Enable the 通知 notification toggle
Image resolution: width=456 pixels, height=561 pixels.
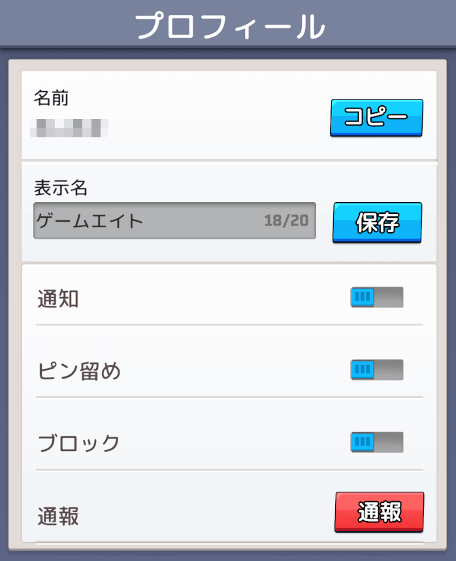pos(376,297)
